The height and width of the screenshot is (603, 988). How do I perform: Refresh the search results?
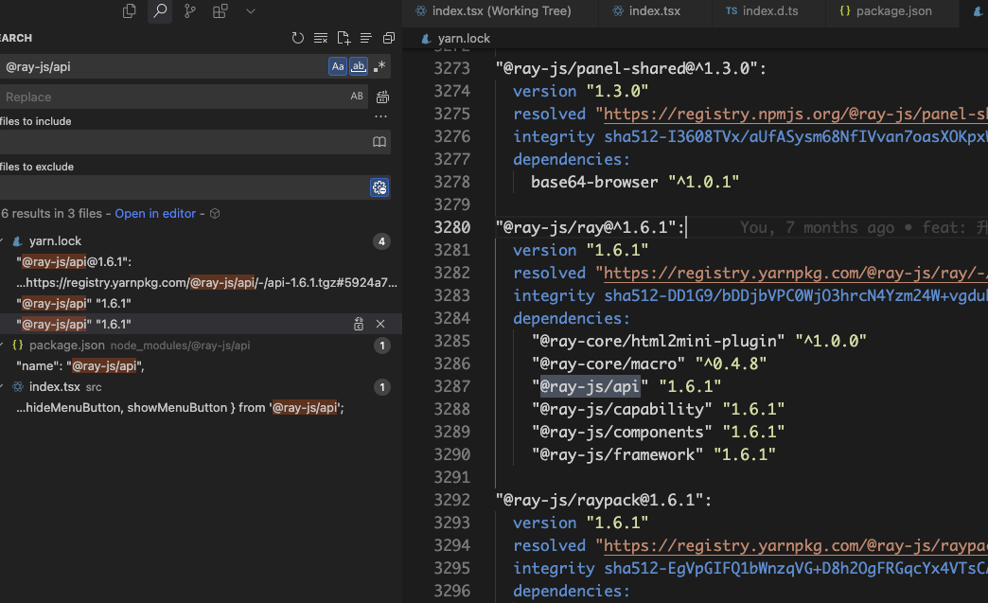click(x=297, y=38)
